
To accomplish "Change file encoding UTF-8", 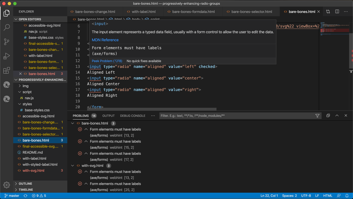I will pyautogui.click(x=306, y=196).
